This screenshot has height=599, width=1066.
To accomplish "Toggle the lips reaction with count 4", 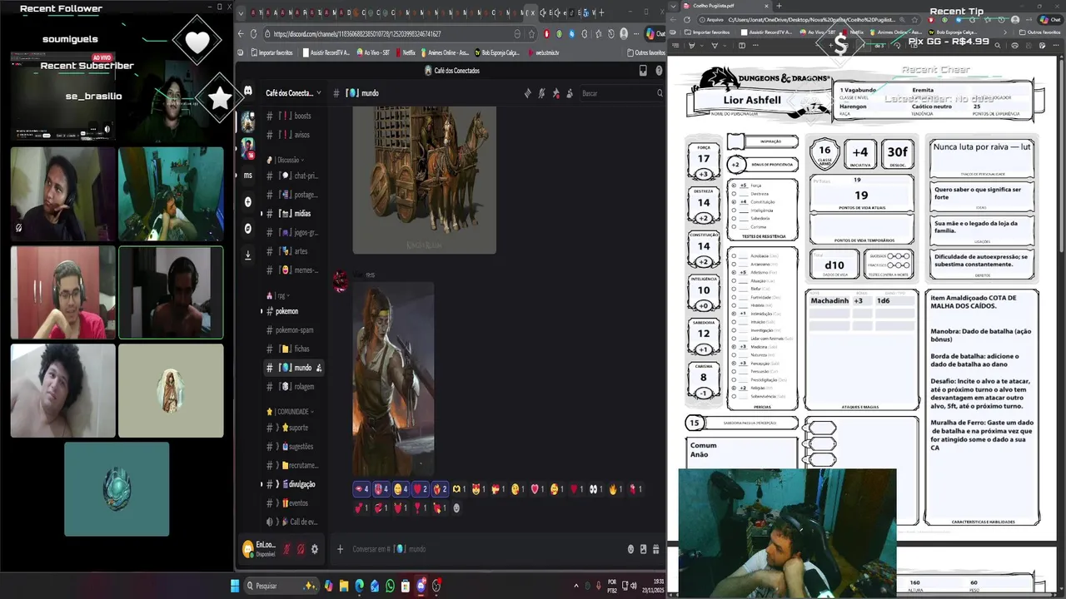I will click(362, 489).
